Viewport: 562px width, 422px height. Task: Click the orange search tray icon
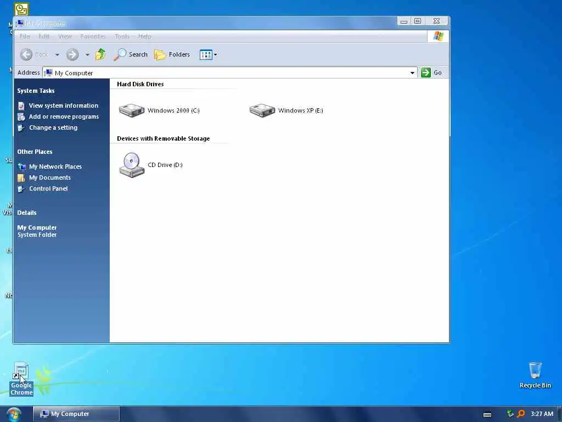click(x=521, y=414)
